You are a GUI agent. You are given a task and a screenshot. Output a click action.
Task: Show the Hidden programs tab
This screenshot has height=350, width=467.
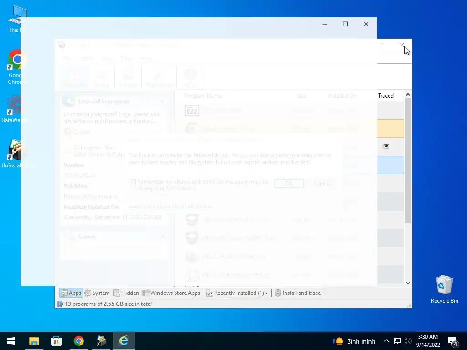(x=126, y=293)
